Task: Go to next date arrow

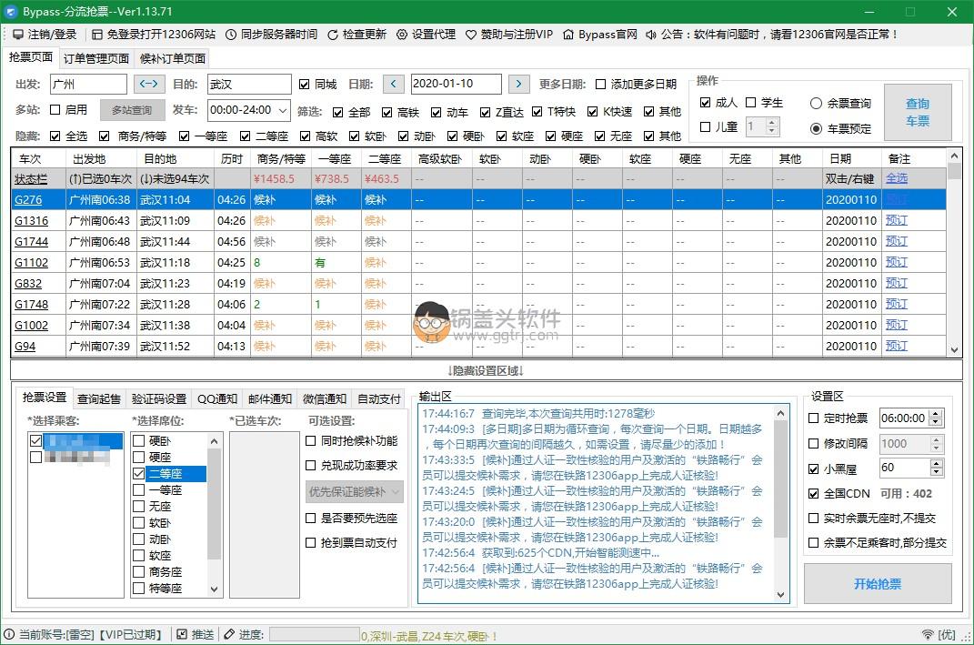Action: tap(518, 84)
